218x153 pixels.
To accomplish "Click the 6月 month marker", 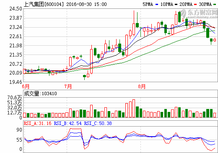I will point(26,86).
